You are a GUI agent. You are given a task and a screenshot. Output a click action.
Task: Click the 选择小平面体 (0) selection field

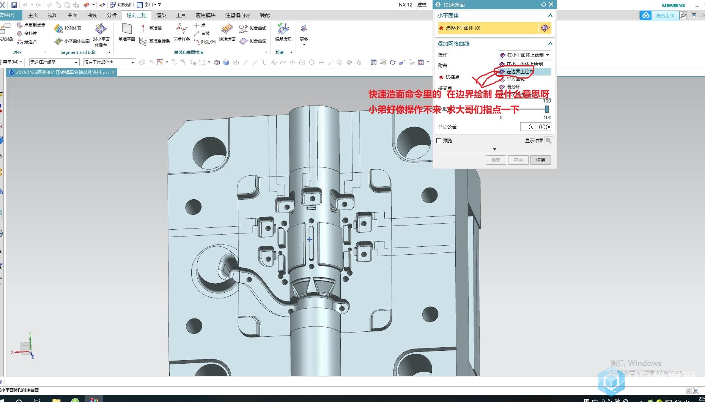pyautogui.click(x=488, y=28)
